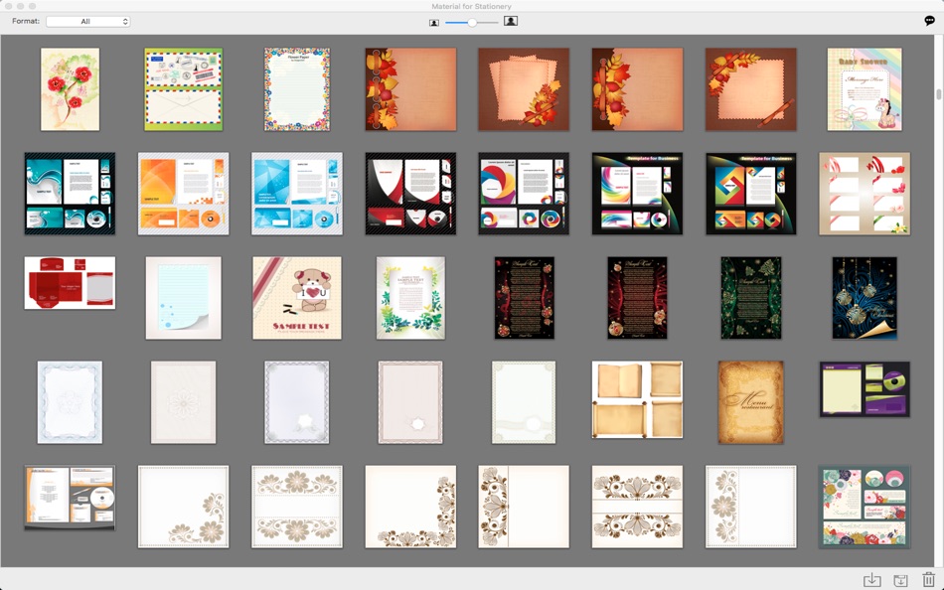Select the blue guilloche certificate border

[x=70, y=402]
